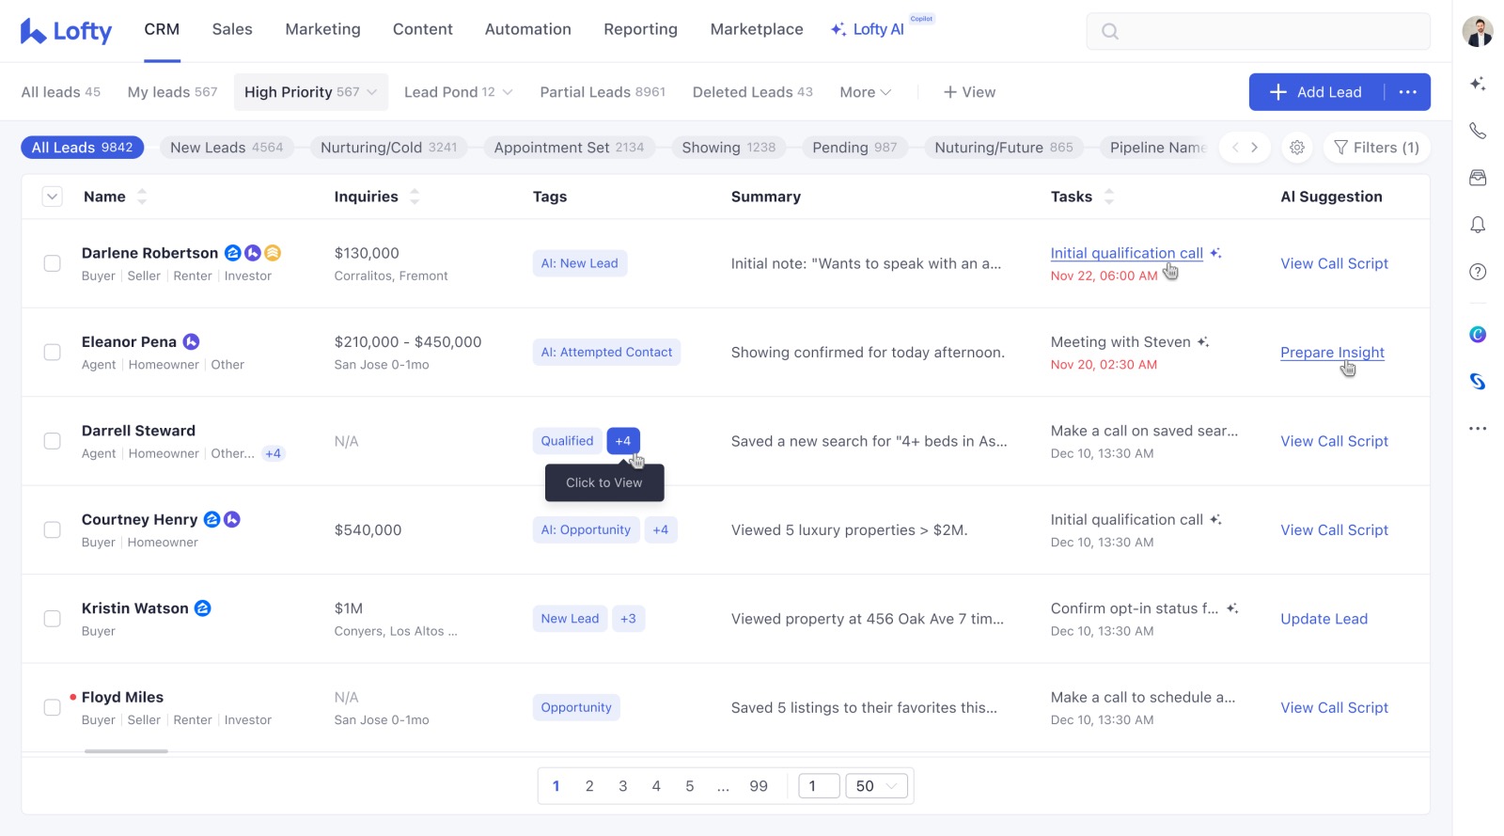
Task: Tick Floyd Miles row checkbox
Action: click(x=53, y=707)
